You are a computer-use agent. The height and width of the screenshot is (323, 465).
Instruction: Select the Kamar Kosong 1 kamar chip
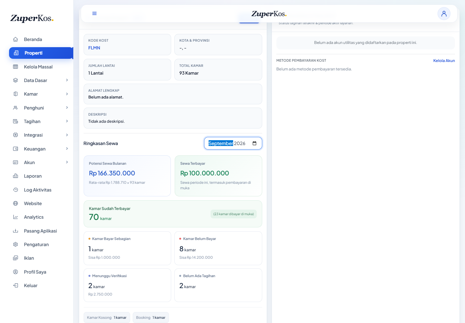pyautogui.click(x=107, y=318)
